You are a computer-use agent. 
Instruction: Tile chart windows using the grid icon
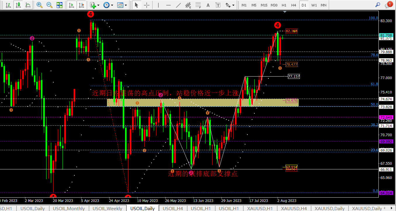tap(59, 5)
